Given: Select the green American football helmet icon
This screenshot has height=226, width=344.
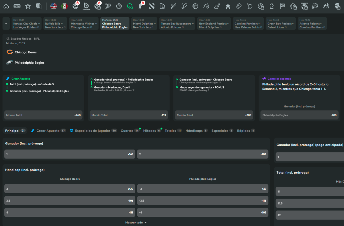Looking at the screenshot, I should click(x=130, y=6).
